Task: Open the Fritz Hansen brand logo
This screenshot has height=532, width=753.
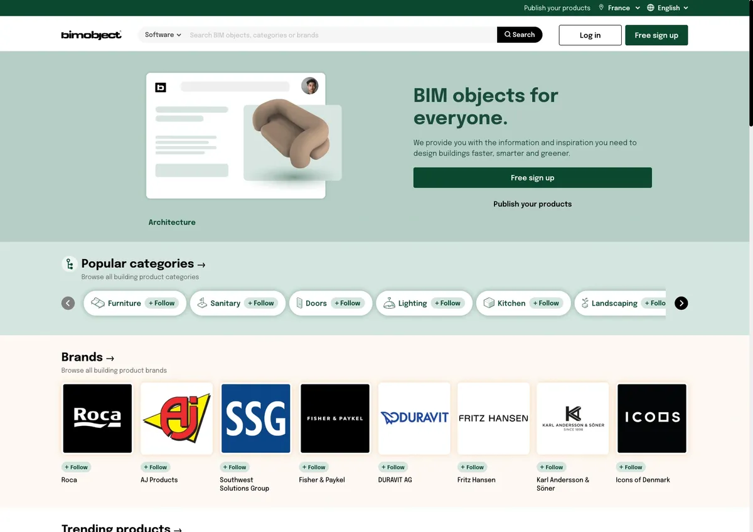Action: click(x=493, y=418)
